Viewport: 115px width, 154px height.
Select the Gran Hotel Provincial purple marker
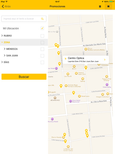(71, 101)
